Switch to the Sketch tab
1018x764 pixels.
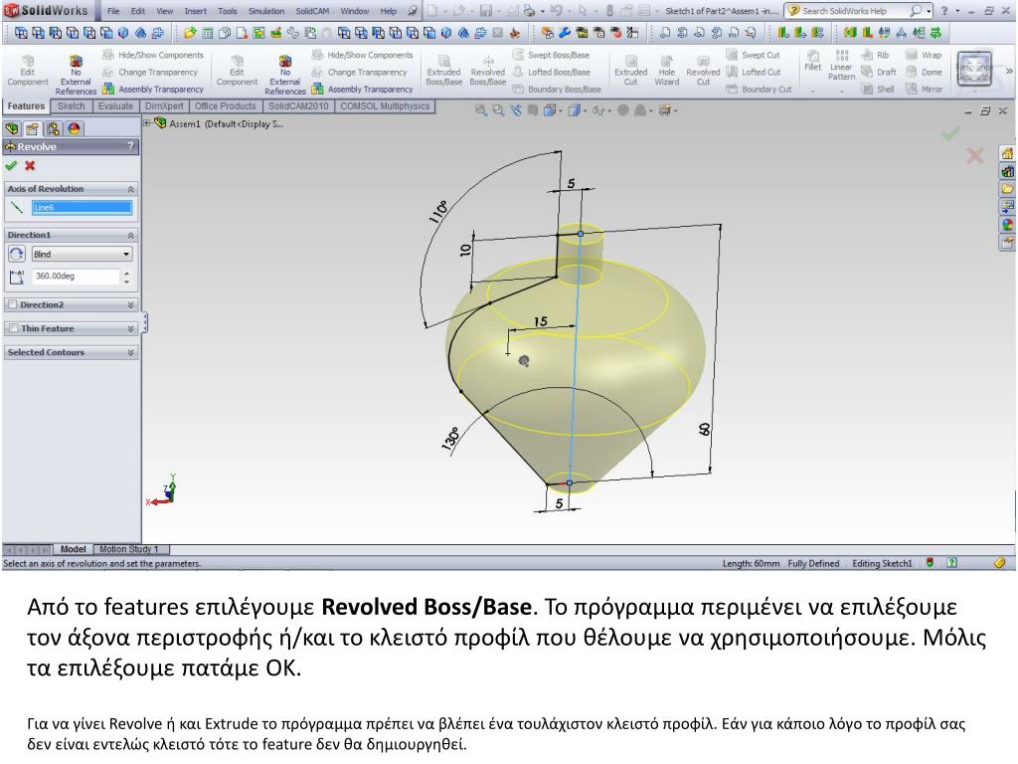tap(71, 105)
